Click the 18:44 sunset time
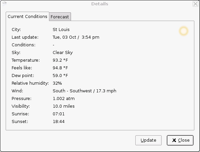The width and height of the screenshot is (200, 152). pos(59,122)
